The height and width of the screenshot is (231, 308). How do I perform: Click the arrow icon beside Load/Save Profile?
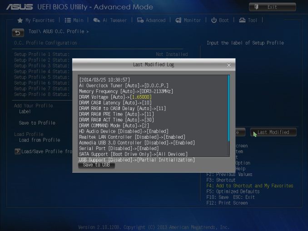(x=17, y=151)
